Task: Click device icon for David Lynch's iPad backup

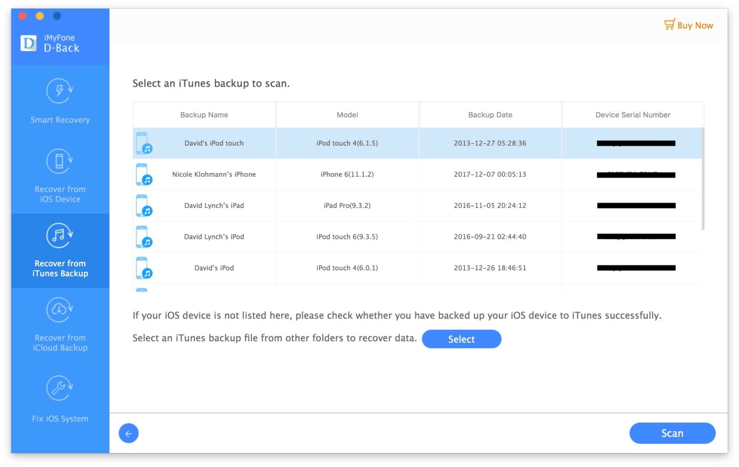Action: tap(144, 205)
